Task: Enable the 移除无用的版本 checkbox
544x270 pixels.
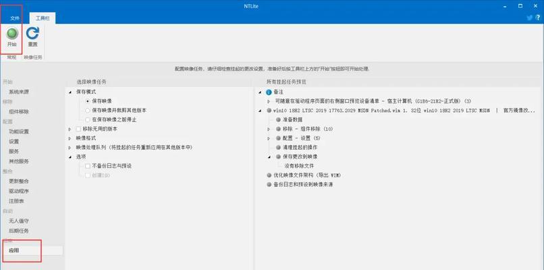Action: (x=78, y=129)
